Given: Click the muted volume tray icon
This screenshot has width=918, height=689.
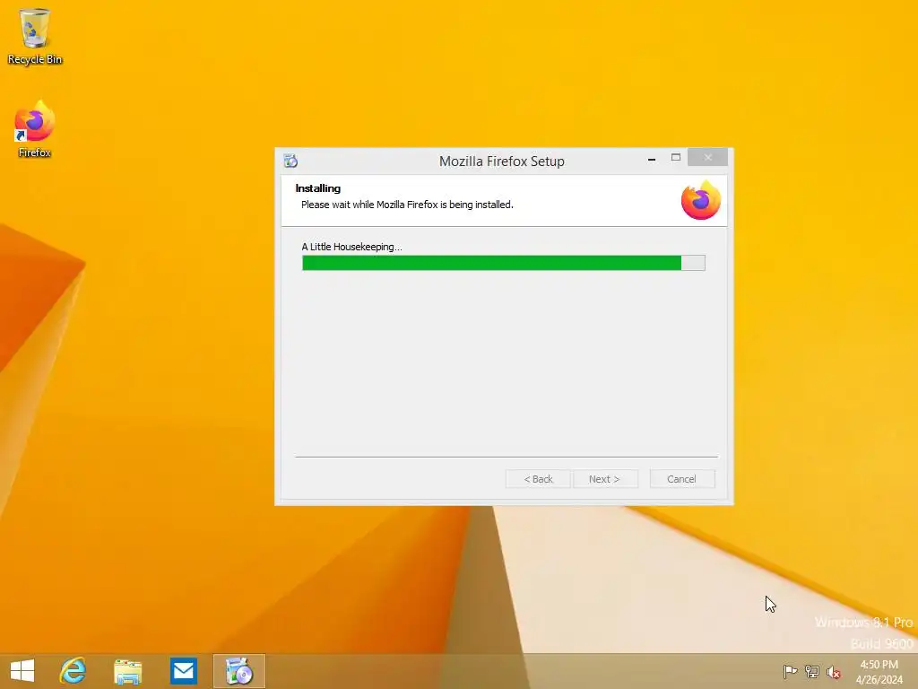Looking at the screenshot, I should point(833,671).
